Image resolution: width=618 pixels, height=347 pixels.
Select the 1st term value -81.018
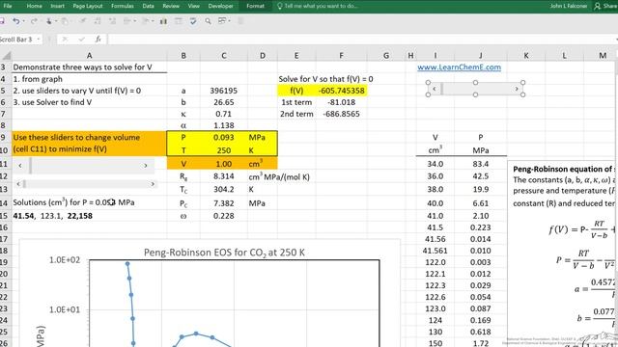[x=341, y=102]
